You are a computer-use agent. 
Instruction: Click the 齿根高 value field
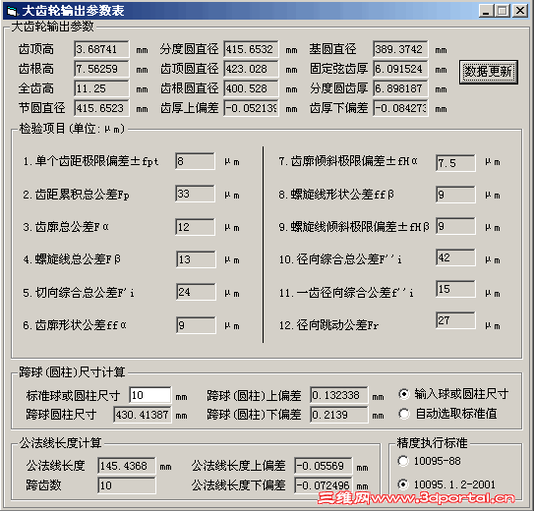click(x=101, y=69)
